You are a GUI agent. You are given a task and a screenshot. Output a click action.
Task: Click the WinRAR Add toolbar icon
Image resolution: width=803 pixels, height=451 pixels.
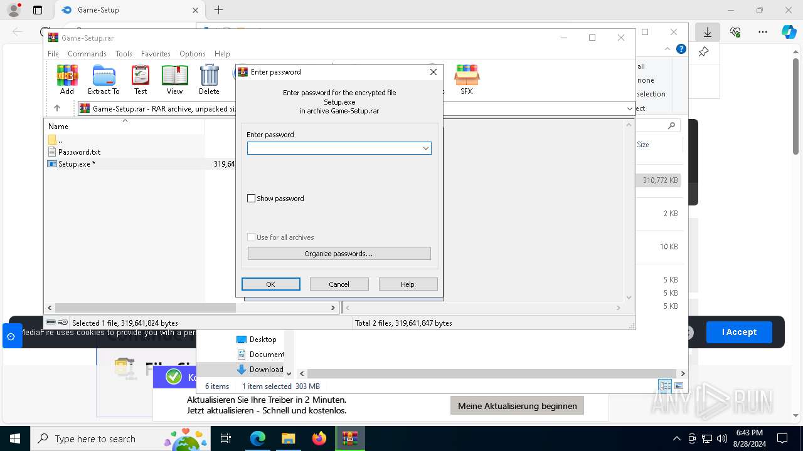pyautogui.click(x=67, y=80)
